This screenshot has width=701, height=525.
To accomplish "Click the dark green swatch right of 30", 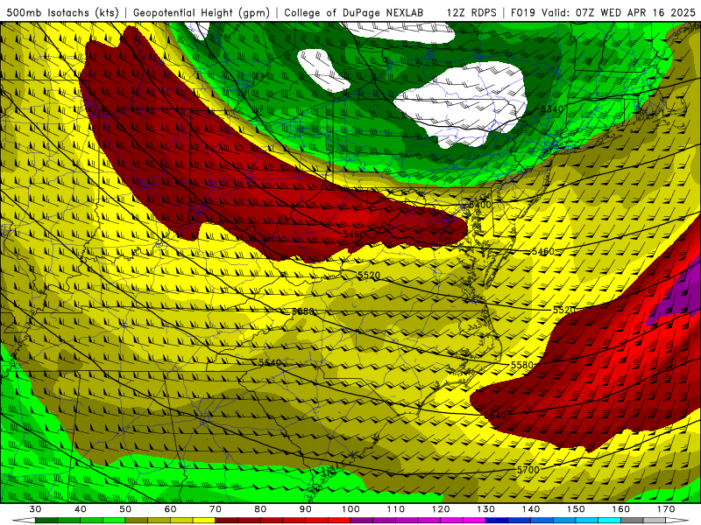I will pyautogui.click(x=46, y=521).
